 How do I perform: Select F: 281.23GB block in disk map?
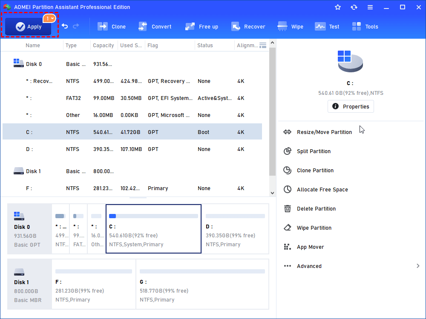94,284
